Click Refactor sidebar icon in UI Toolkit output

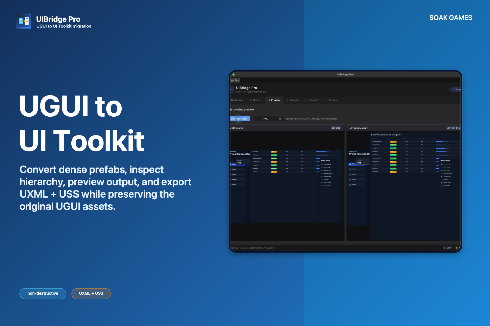(x=350, y=179)
